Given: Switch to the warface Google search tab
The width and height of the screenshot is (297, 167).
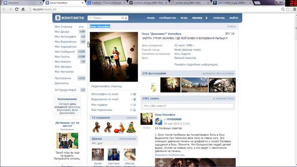Looking at the screenshot, I should click(x=106, y=3).
